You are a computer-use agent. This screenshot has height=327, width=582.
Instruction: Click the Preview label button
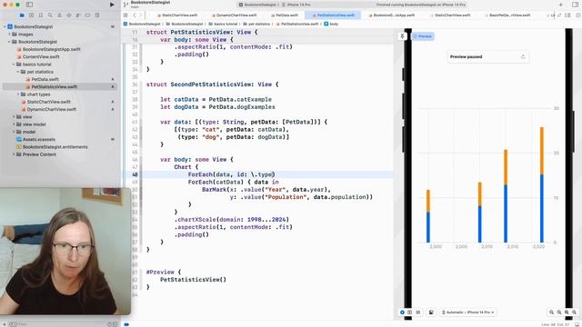tap(423, 36)
